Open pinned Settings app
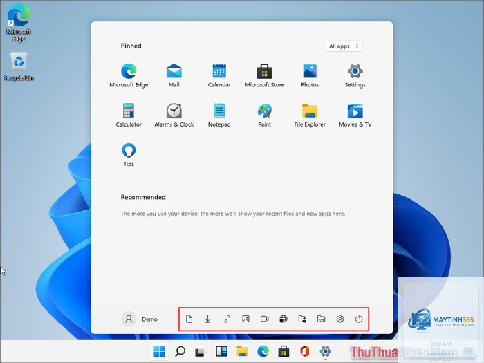The image size is (484, 363). coord(355,75)
